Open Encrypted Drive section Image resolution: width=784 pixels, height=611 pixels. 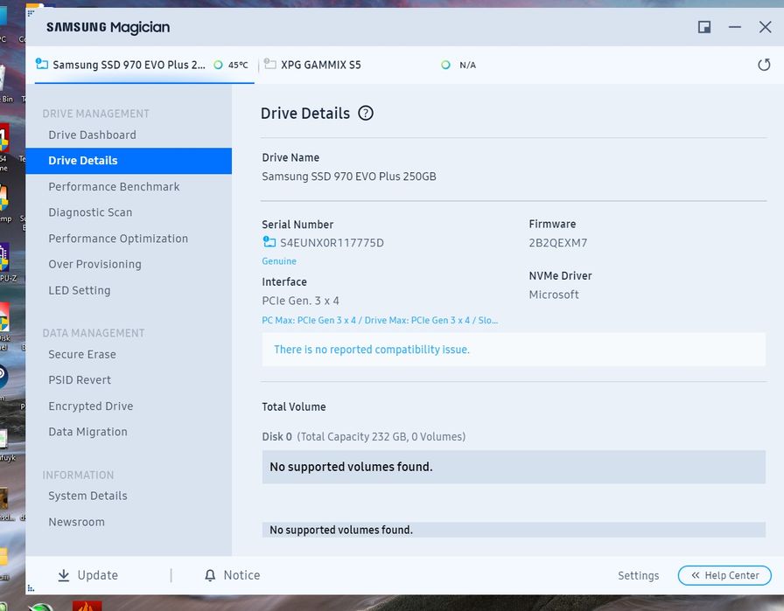pyautogui.click(x=90, y=406)
